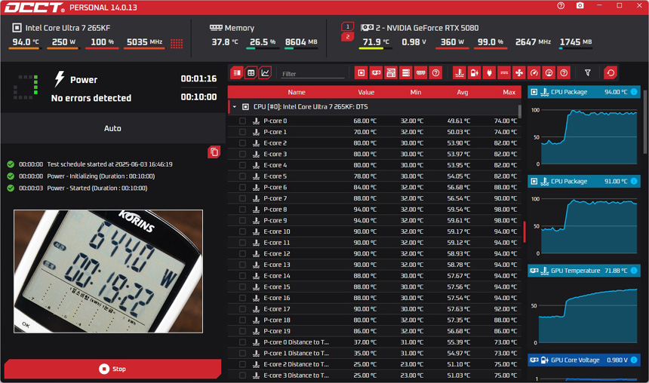Screen dimensions: 649x383
Task: Click the temperature sensor filter icon
Action: pyautogui.click(x=459, y=73)
